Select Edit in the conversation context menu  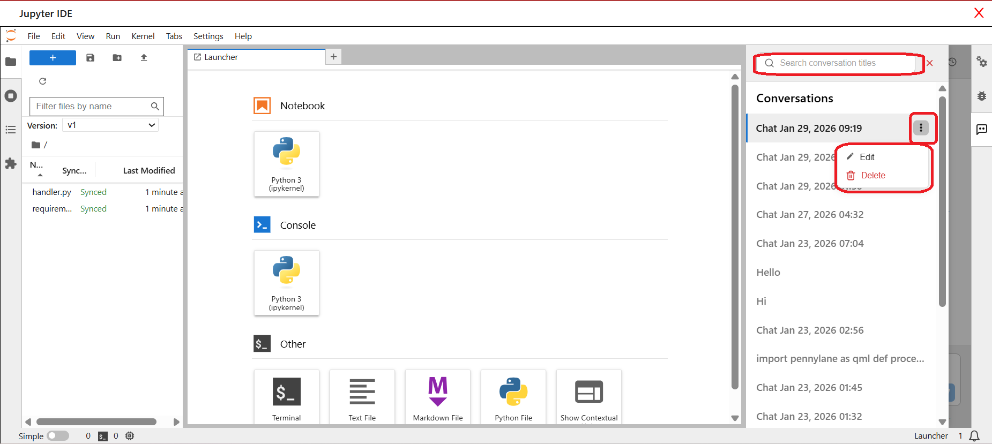(x=867, y=157)
